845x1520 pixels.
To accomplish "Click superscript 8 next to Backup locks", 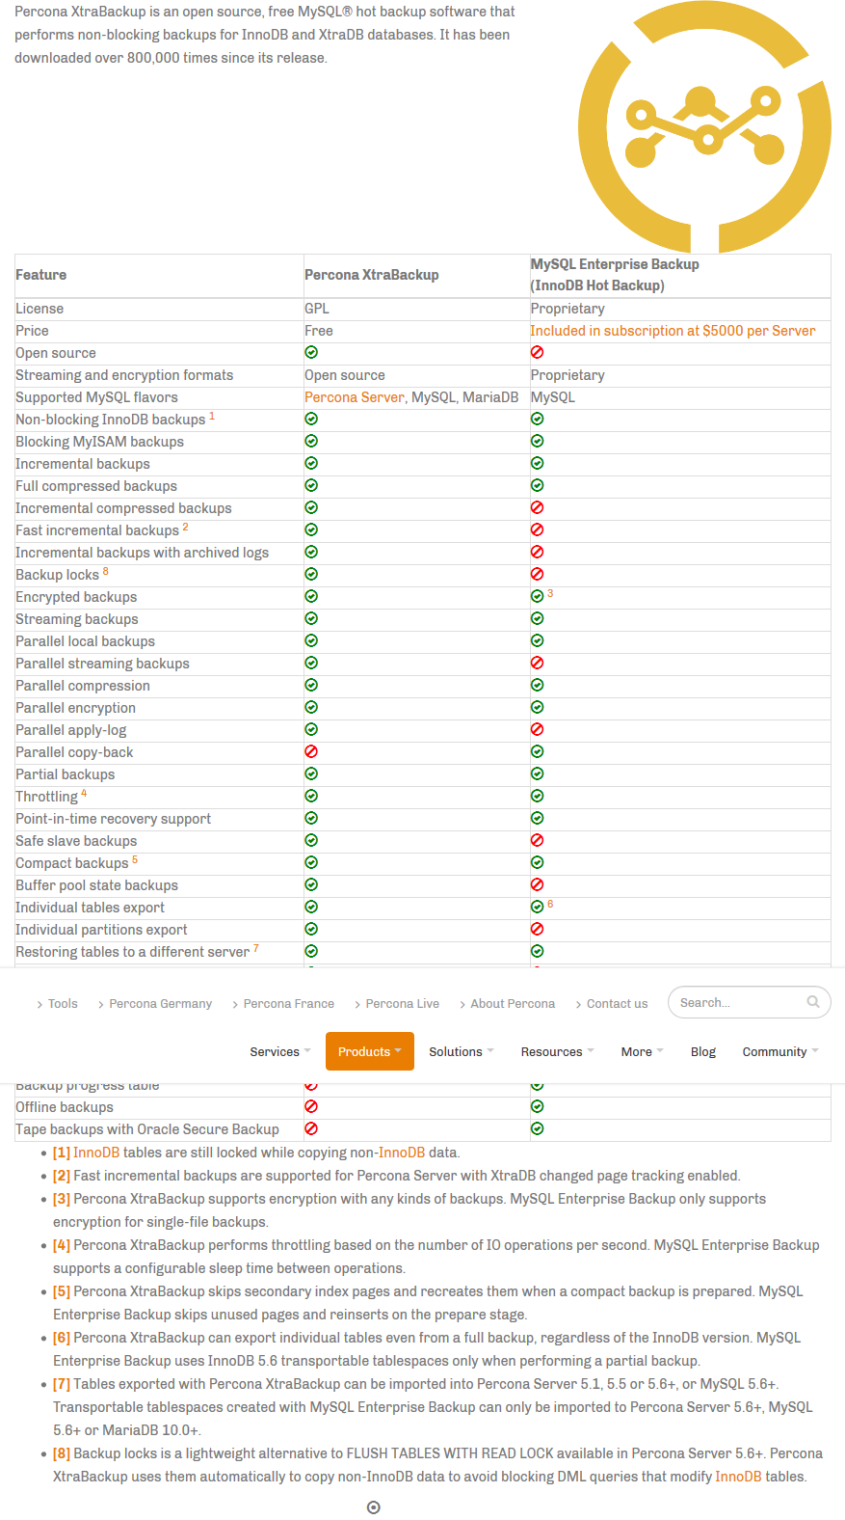I will (x=106, y=572).
